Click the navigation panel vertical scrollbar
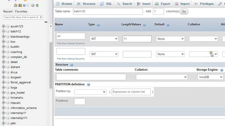 tap(51, 65)
